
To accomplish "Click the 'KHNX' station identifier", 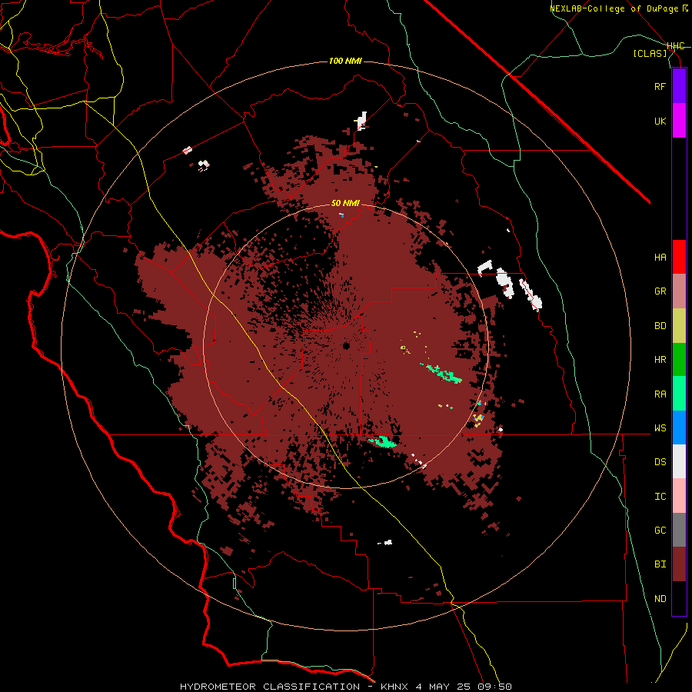I will point(395,687).
